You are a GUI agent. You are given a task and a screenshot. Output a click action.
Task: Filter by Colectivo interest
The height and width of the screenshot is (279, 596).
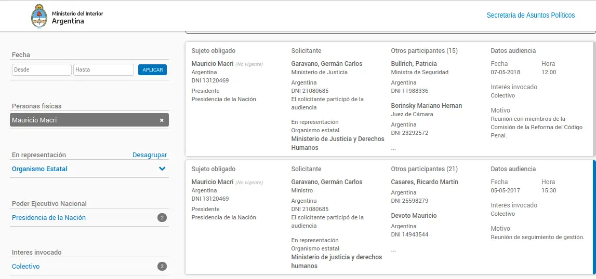pos(26,267)
